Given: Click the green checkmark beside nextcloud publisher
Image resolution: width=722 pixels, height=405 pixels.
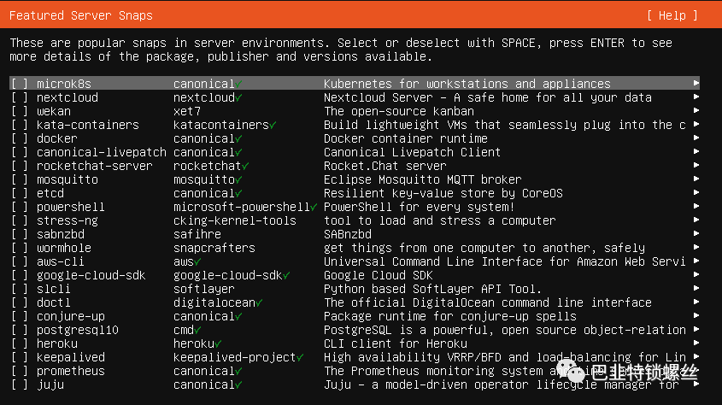Looking at the screenshot, I should (239, 97).
